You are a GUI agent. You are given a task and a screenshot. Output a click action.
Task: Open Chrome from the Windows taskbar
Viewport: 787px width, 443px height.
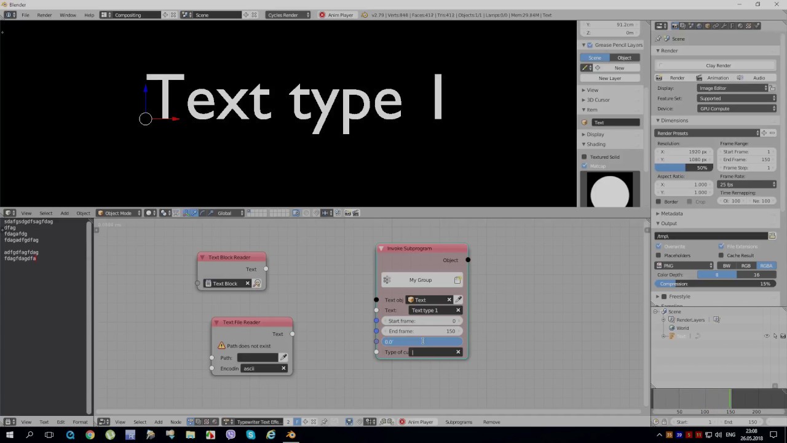coord(90,435)
